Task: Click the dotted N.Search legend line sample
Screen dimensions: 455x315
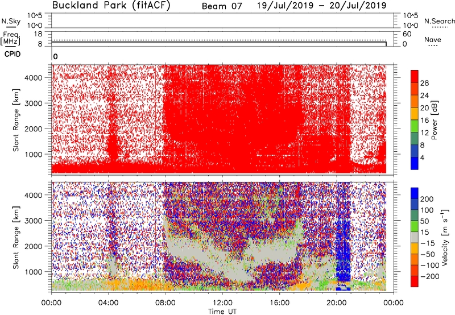Action: (x=440, y=27)
